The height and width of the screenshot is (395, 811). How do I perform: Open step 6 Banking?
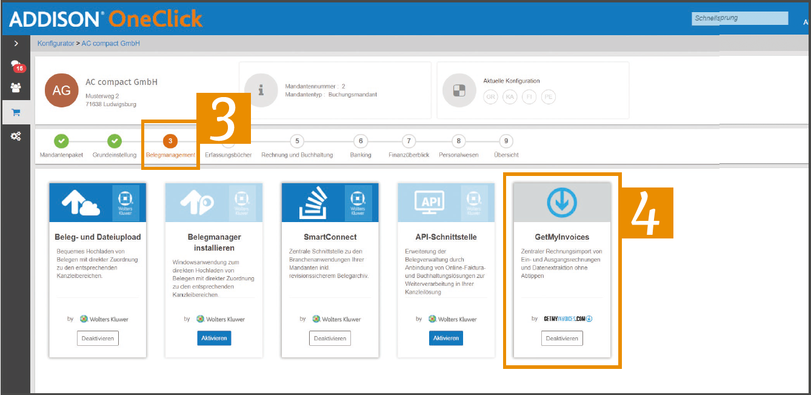[x=361, y=146]
